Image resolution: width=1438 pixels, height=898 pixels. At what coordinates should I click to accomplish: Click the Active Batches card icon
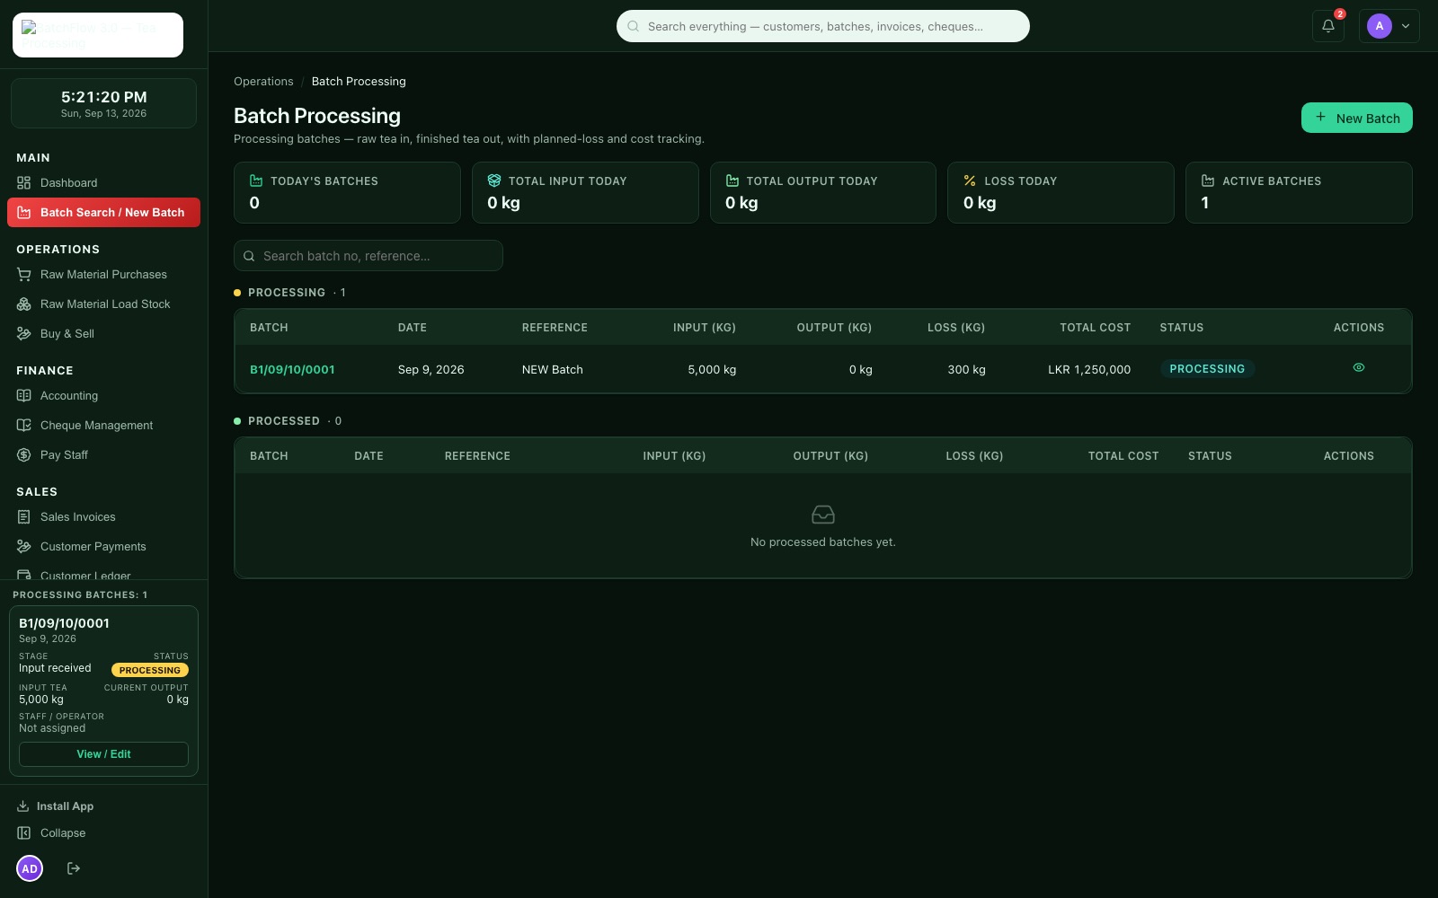coord(1208,180)
